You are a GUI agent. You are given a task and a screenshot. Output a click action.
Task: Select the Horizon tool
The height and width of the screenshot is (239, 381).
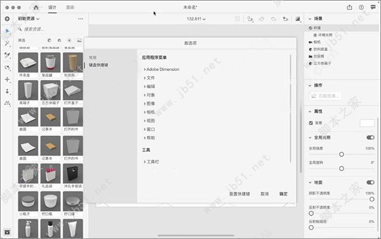point(7,103)
